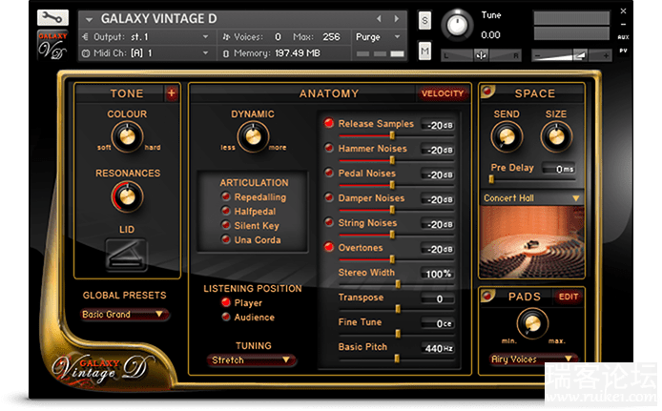Open the Basic Grand global presets dropdown

tap(124, 315)
